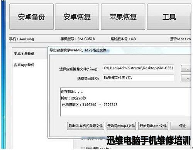
Task: Click 开始导出mp3文件 button
Action: pos(121,126)
